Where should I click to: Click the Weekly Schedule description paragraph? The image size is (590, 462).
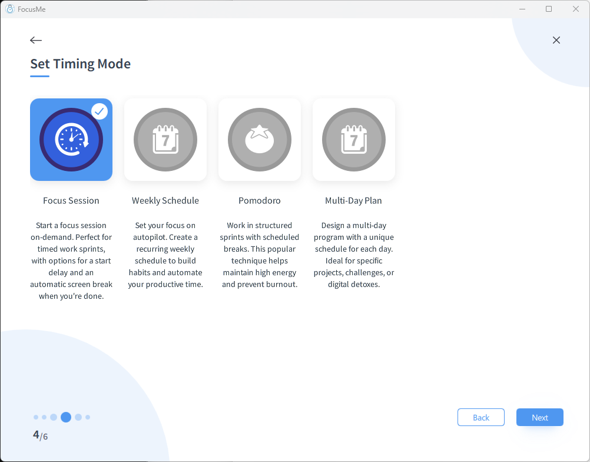click(165, 255)
